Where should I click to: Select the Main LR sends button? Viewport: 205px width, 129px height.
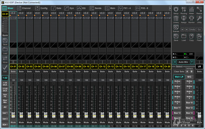(x=179, y=77)
